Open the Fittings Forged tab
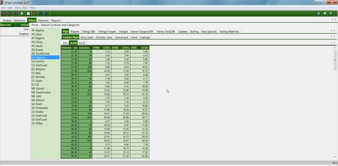Image resolution: width=338 pixels, height=166 pixels. tap(107, 31)
